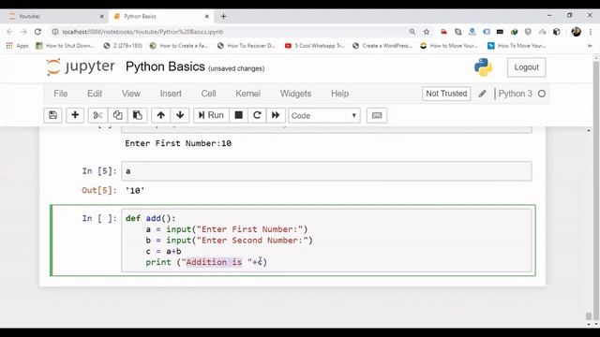Go forward with browser forward arrow
Image resolution: width=600 pixels, height=337 pixels.
pyautogui.click(x=23, y=32)
